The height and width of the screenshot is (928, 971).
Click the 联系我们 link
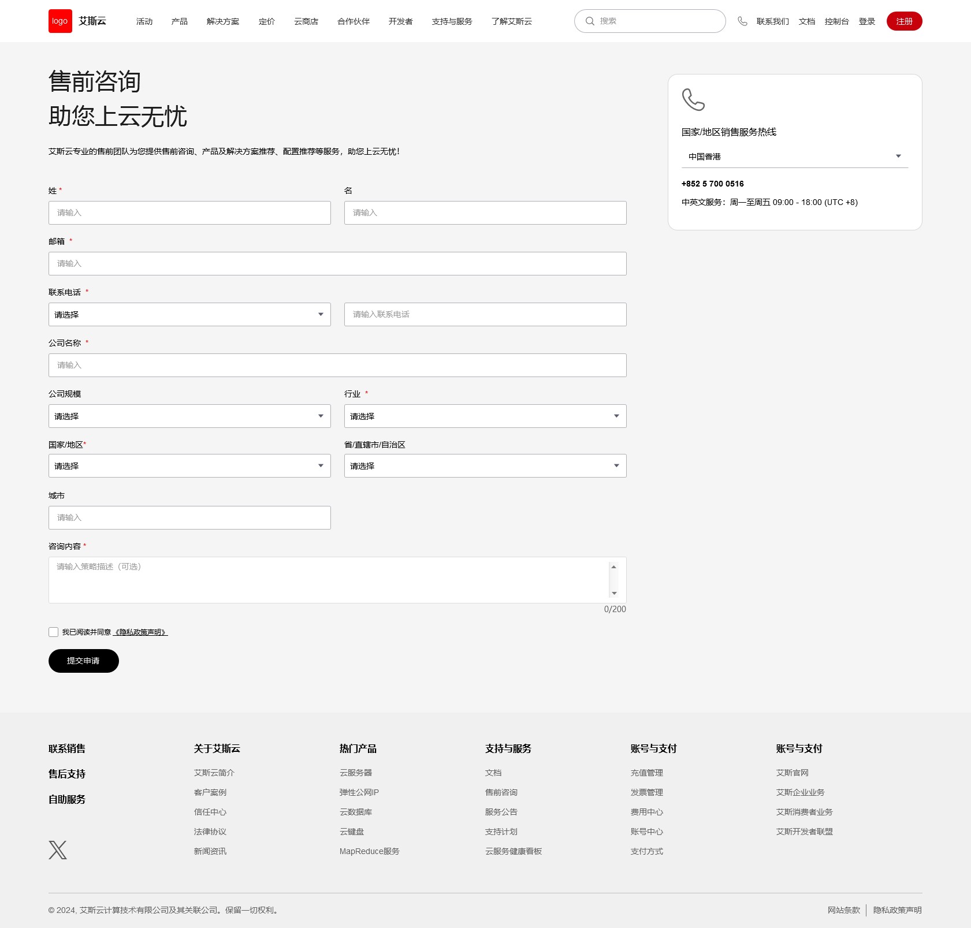773,21
